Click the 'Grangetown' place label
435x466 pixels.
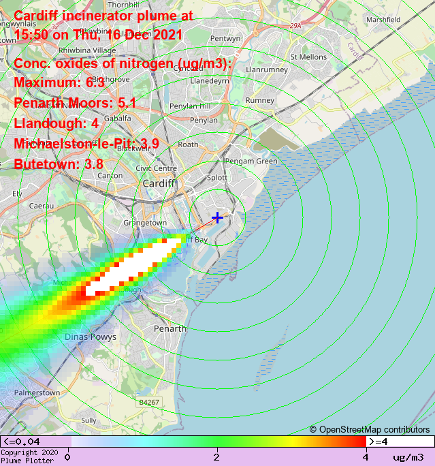pyautogui.click(x=145, y=223)
